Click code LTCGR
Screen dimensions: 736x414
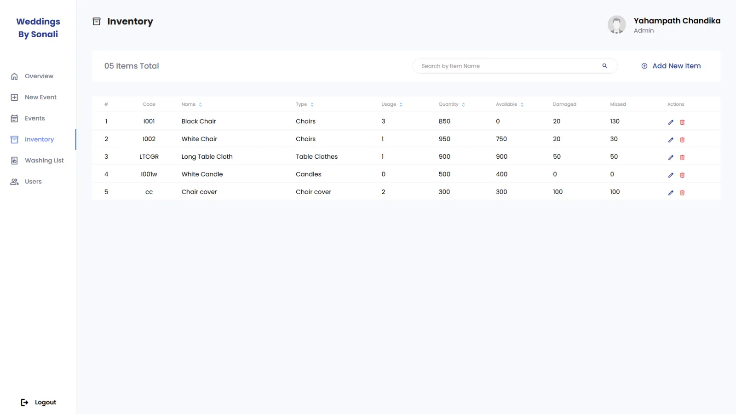149,157
